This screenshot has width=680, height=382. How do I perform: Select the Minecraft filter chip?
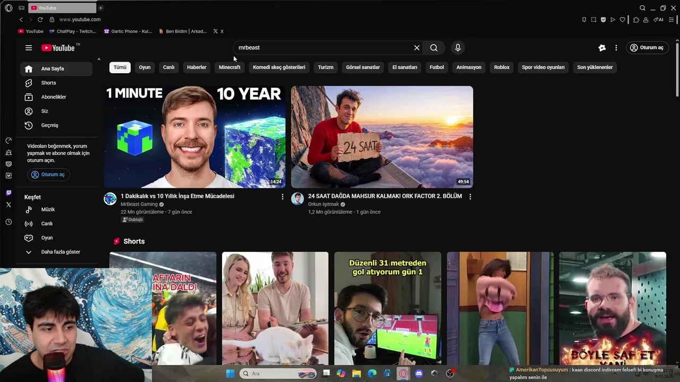[x=229, y=67]
